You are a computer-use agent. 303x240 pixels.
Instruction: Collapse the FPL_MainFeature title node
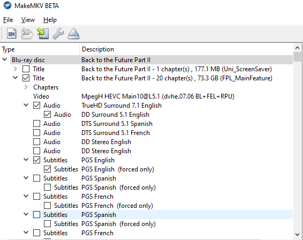(16, 78)
